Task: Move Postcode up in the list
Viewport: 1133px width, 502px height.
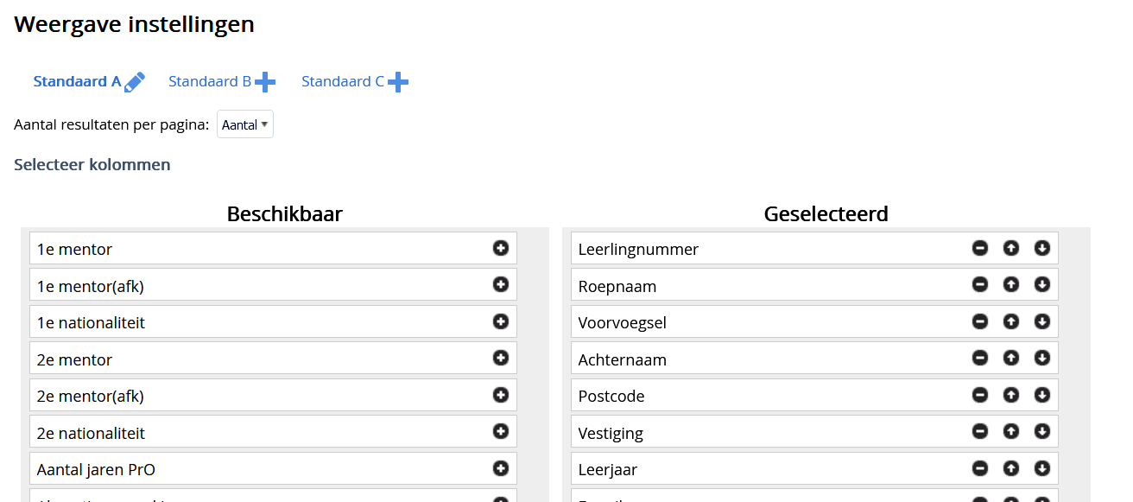Action: (x=1011, y=395)
